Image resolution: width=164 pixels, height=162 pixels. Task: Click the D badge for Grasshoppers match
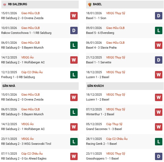click(x=159, y=156)
